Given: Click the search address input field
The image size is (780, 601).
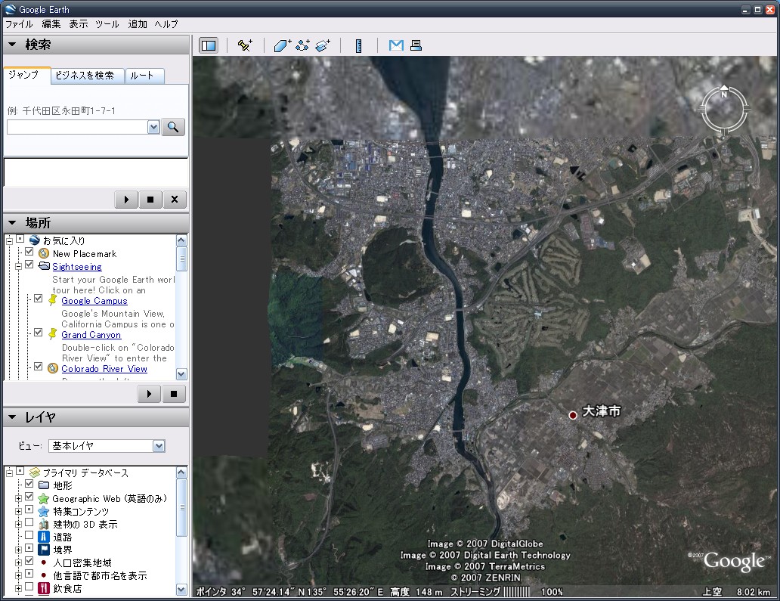Looking at the screenshot, I should (78, 127).
